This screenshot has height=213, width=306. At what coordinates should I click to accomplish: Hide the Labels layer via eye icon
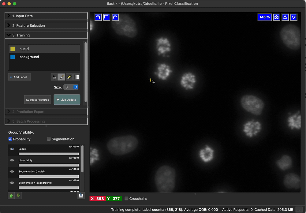pyautogui.click(x=12, y=149)
